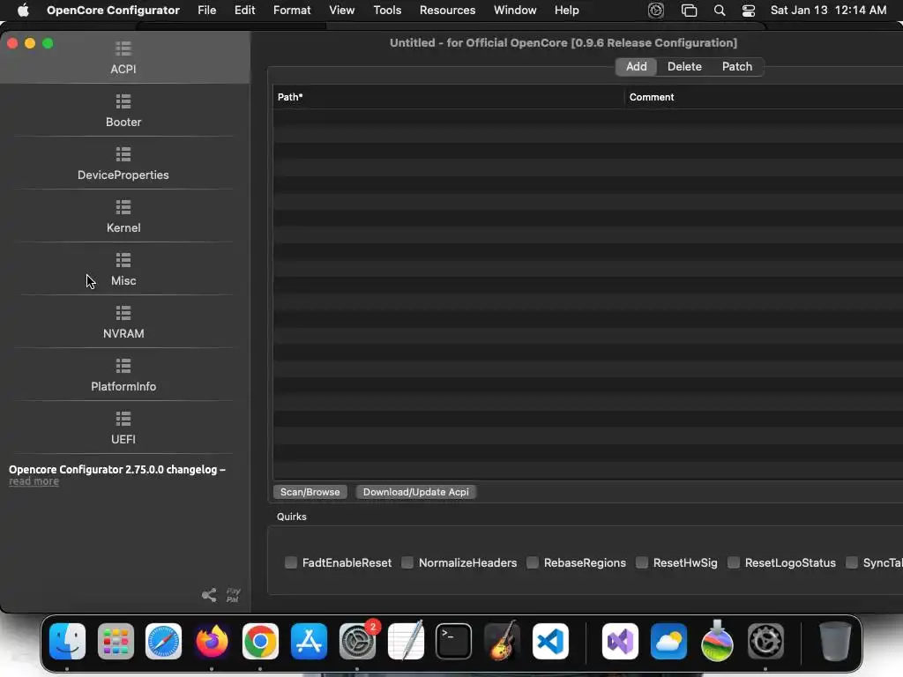
Task: Click Download/Update Acpi button
Action: (416, 492)
